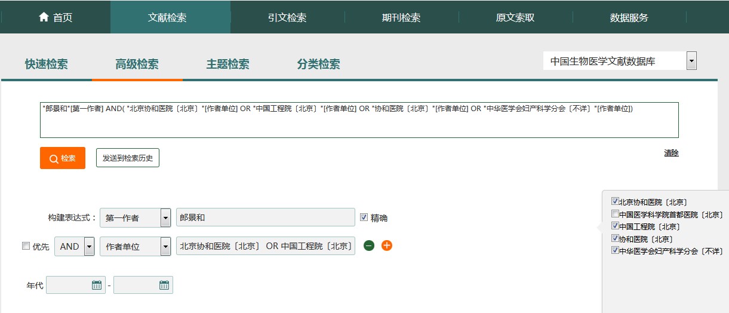Check 中国医学科学院首都医院 option
The image size is (729, 313).
[x=615, y=214]
